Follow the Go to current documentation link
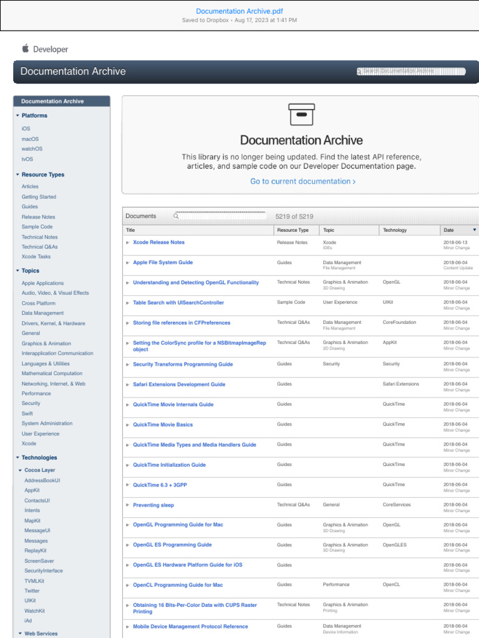Viewport: 479px width, 638px height. coord(302,181)
